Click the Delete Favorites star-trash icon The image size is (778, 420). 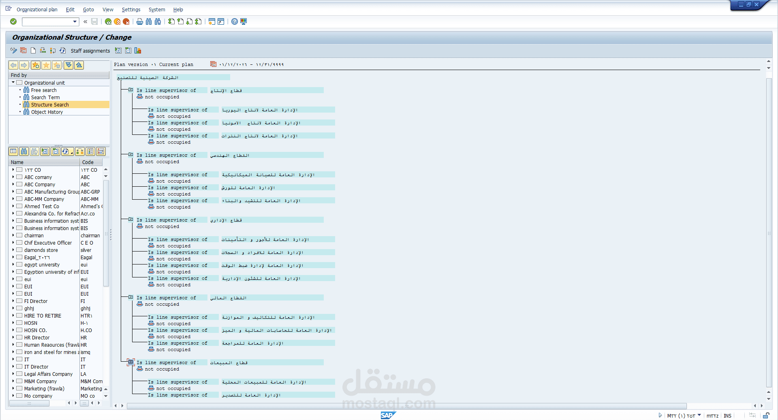point(57,65)
